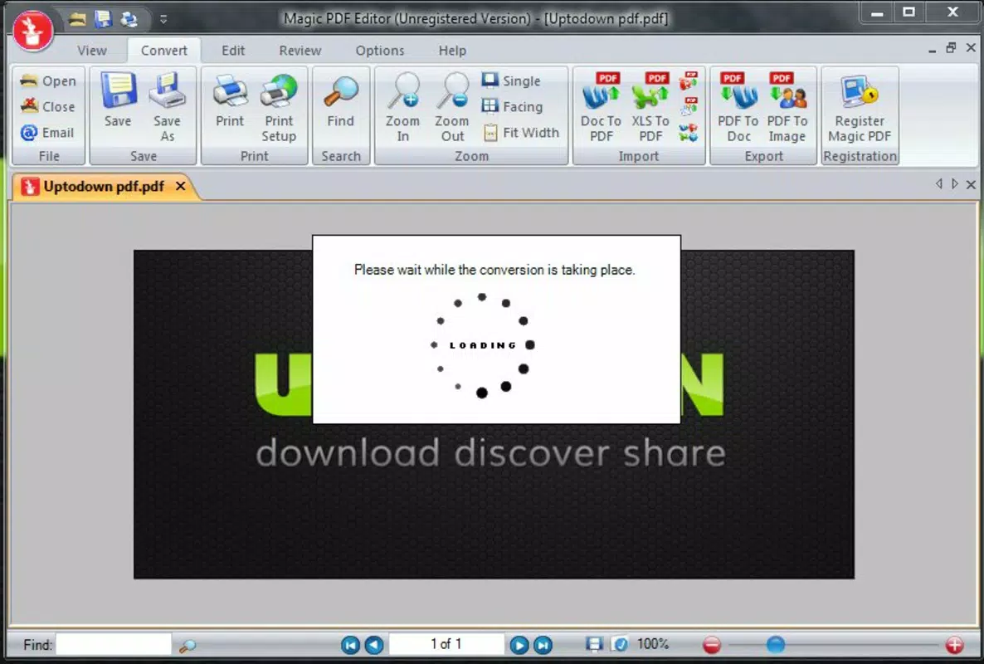
Task: Click the Save As button
Action: point(167,107)
